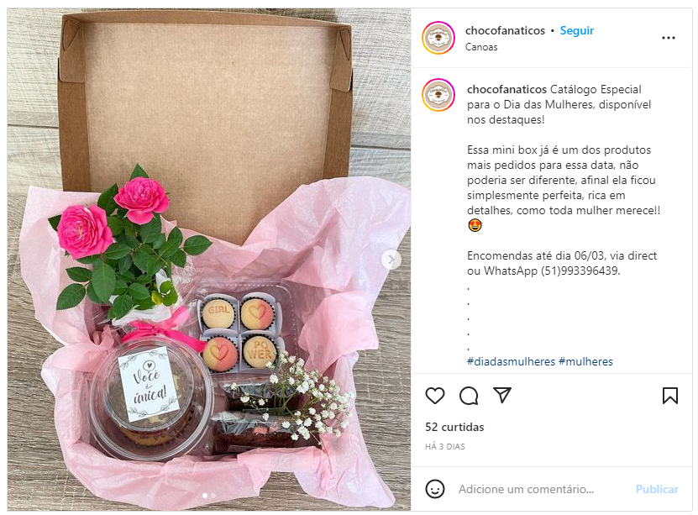
Task: Open more options three-dot menu
Action: [668, 38]
